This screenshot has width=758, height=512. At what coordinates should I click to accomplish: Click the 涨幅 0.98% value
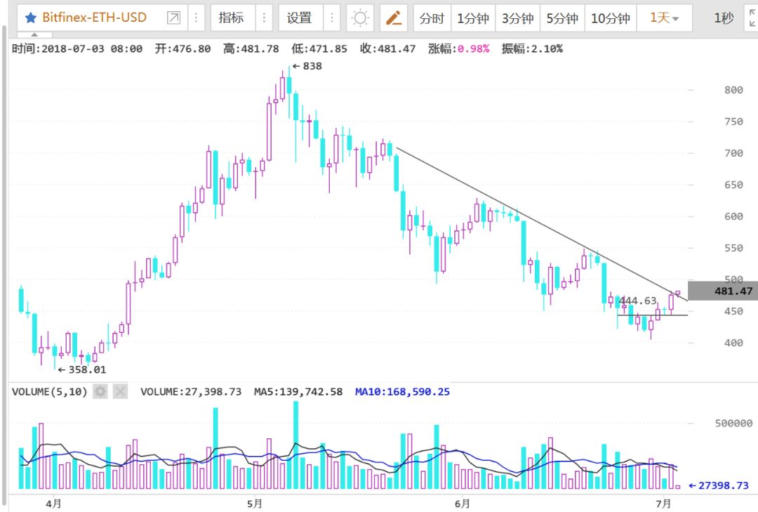459,48
